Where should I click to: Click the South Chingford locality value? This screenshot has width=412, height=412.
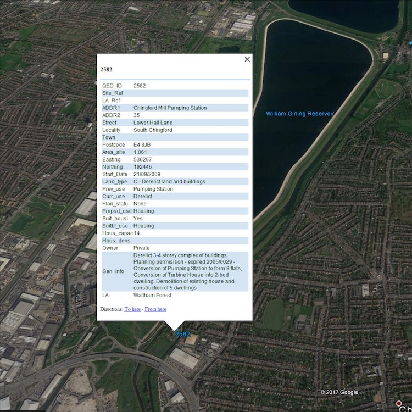point(153,130)
